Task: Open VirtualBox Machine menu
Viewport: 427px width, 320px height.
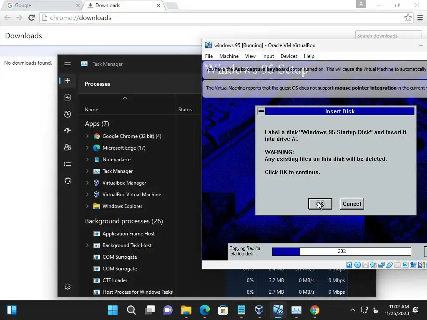Action: coord(229,56)
